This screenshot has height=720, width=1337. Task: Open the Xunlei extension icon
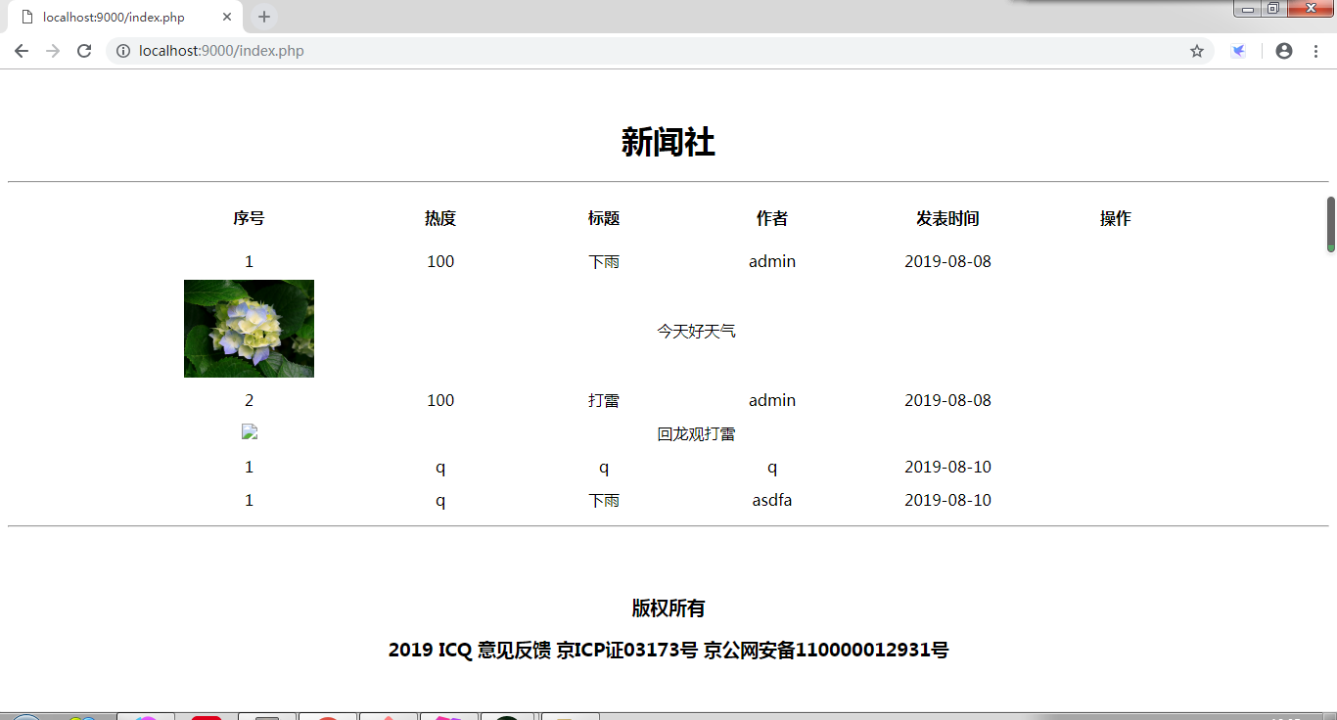point(1239,50)
